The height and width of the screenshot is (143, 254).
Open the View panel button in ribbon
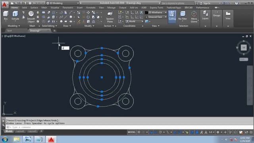pyautogui.click(x=228, y=15)
